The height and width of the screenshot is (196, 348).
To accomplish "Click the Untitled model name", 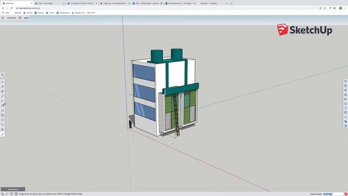I will tap(11, 18).
